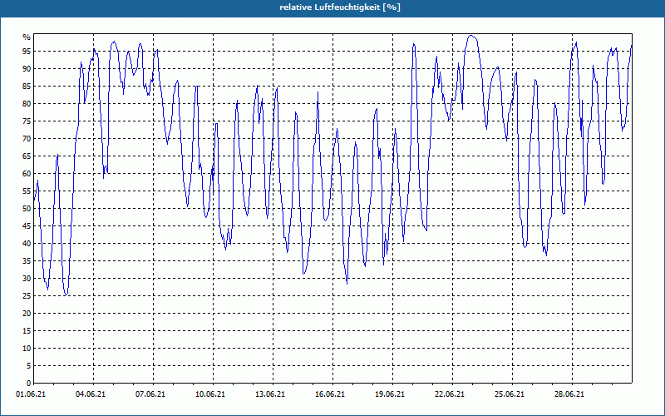Click the 75 value on y-axis
665x416 pixels.
27,121
